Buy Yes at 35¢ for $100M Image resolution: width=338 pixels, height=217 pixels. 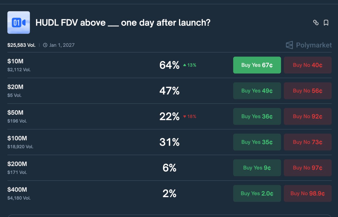[257, 142]
